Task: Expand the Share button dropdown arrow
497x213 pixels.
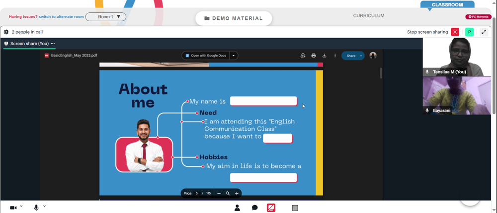Action: (x=361, y=55)
